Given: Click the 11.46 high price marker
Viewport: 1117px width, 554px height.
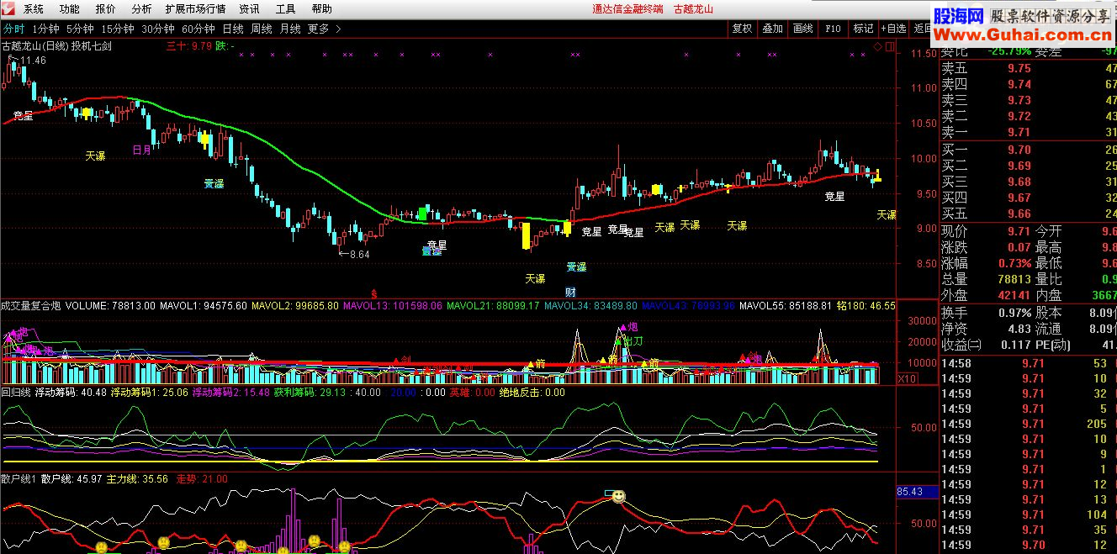Looking at the screenshot, I should 34,61.
